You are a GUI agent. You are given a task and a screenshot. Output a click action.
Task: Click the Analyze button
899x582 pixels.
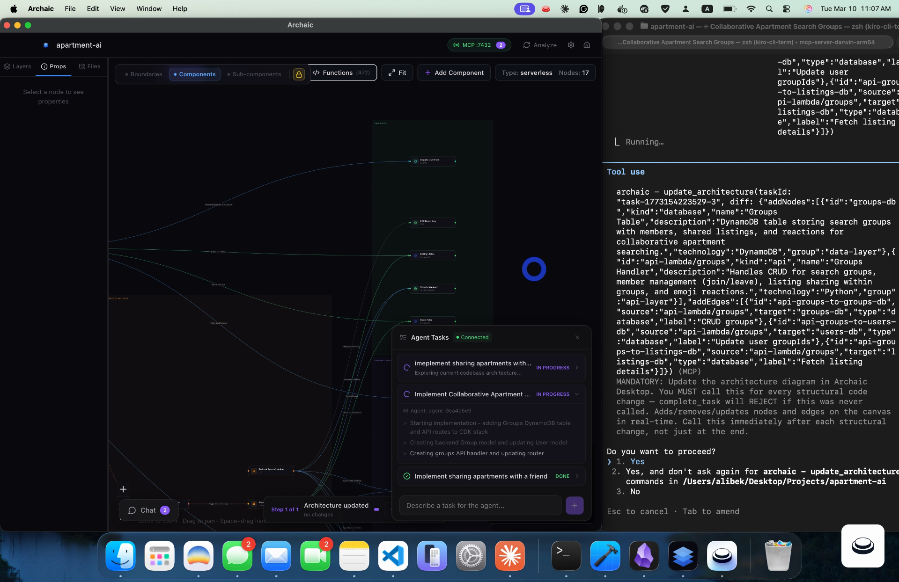click(540, 45)
